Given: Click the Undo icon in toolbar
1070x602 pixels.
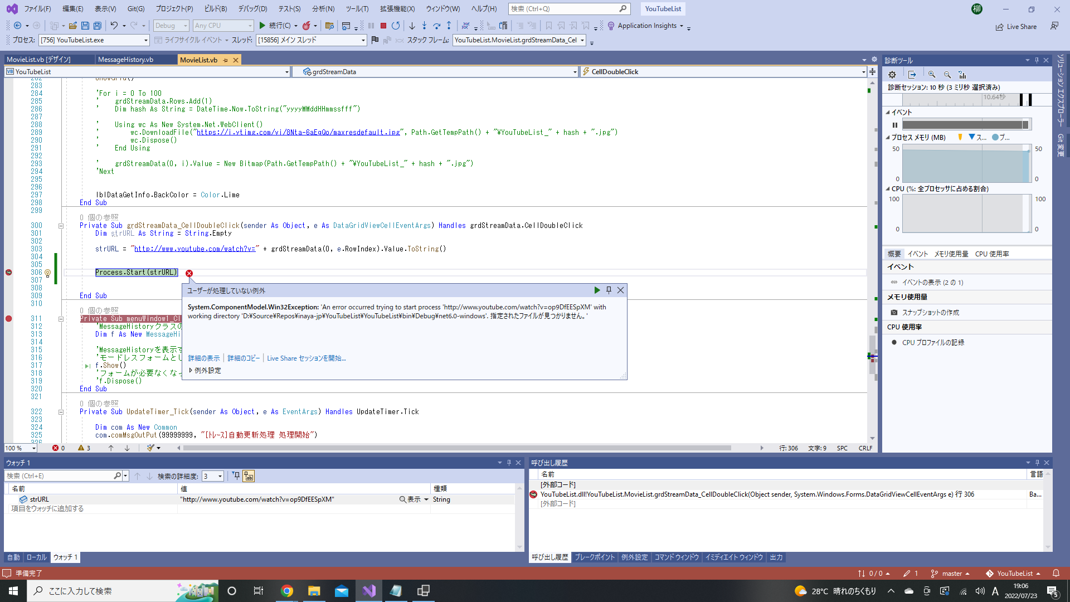Looking at the screenshot, I should click(x=114, y=26).
